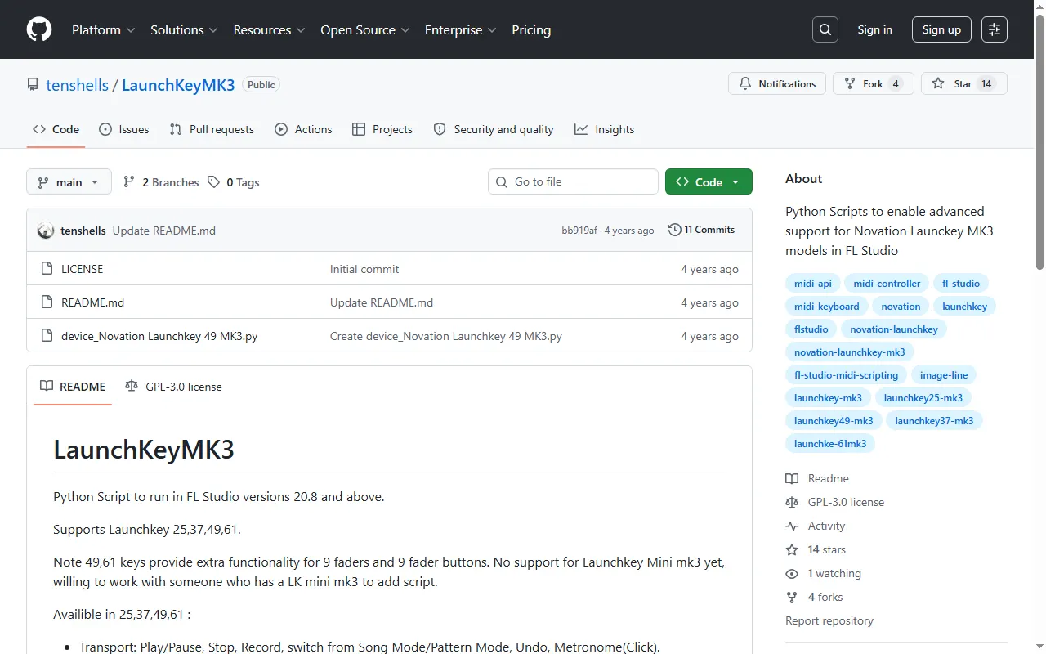Click the README.md file icon

pyautogui.click(x=47, y=302)
